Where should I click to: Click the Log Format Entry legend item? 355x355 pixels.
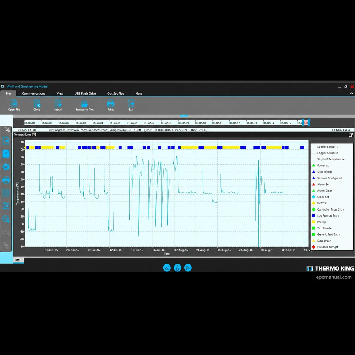pyautogui.click(x=325, y=216)
